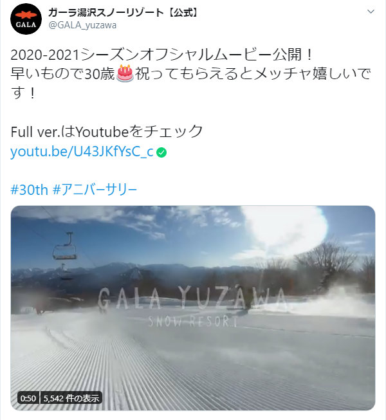386x420 pixels.
Task: Click the 5,542 件の表示 view count
Action: [71, 398]
